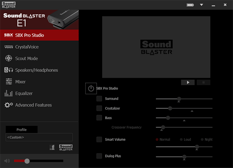
Task: Click the Crystalizer level slider handle
Action: point(170,108)
